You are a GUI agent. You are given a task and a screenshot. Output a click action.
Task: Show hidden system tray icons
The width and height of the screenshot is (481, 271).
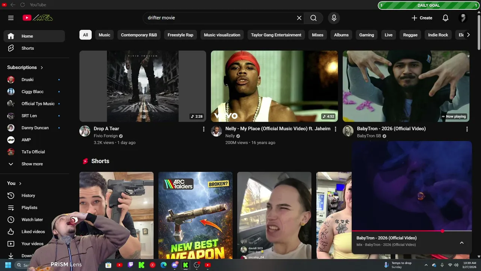coord(426,265)
